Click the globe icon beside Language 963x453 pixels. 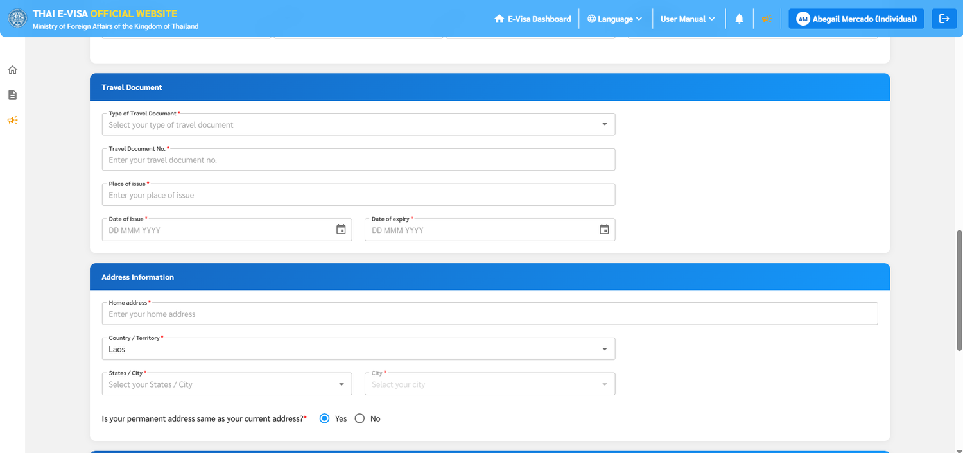591,19
